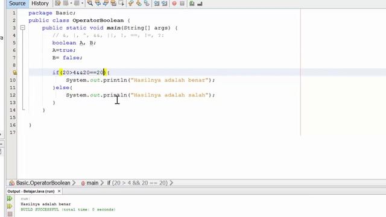The width and height of the screenshot is (386, 217).
Task: Expand chevron after main breadcrumb
Action: [x=102, y=183]
